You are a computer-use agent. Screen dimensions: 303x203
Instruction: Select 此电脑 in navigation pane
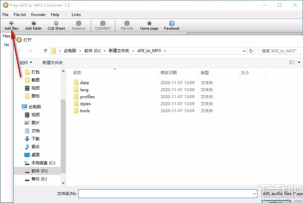click(31, 107)
